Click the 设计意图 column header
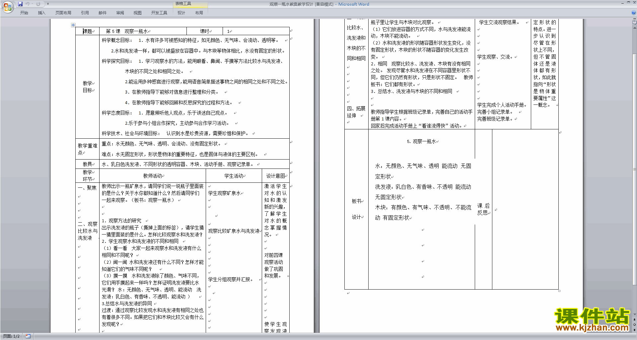The height and width of the screenshot is (340, 637). [276, 176]
